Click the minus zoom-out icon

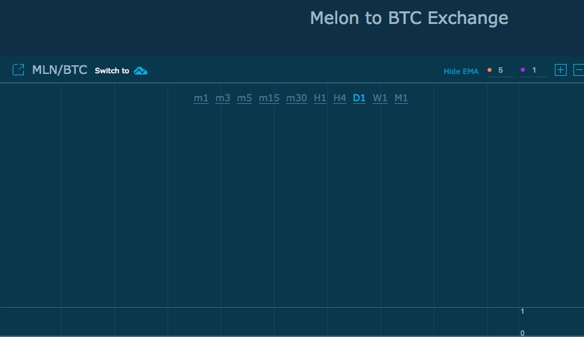coord(579,70)
